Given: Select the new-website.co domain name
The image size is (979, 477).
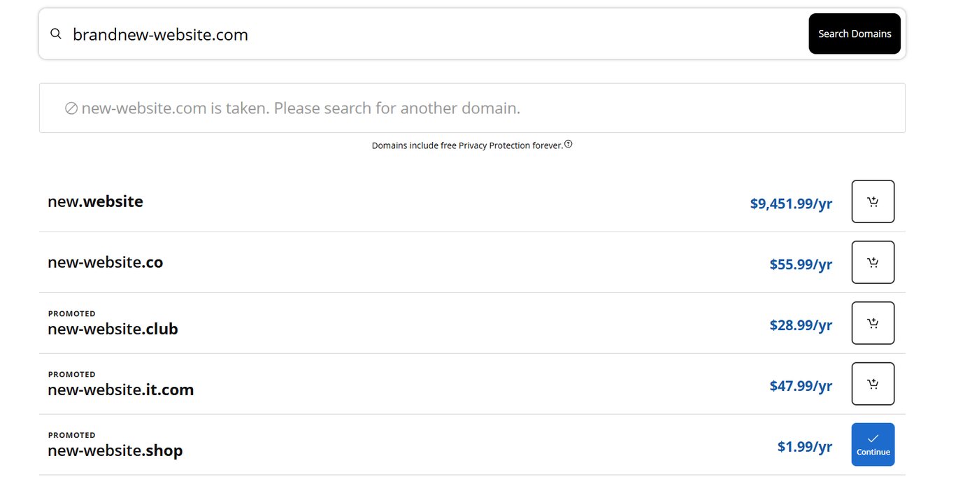Looking at the screenshot, I should pyautogui.click(x=105, y=262).
